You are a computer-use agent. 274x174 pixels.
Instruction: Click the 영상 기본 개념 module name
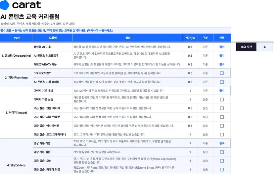42,143
